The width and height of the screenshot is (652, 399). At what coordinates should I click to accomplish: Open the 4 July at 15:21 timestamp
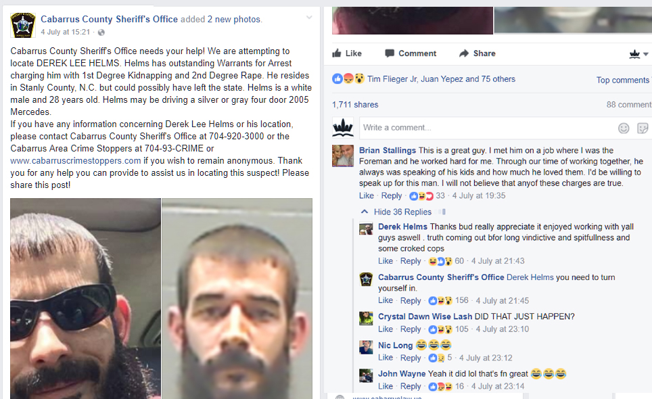(x=66, y=32)
